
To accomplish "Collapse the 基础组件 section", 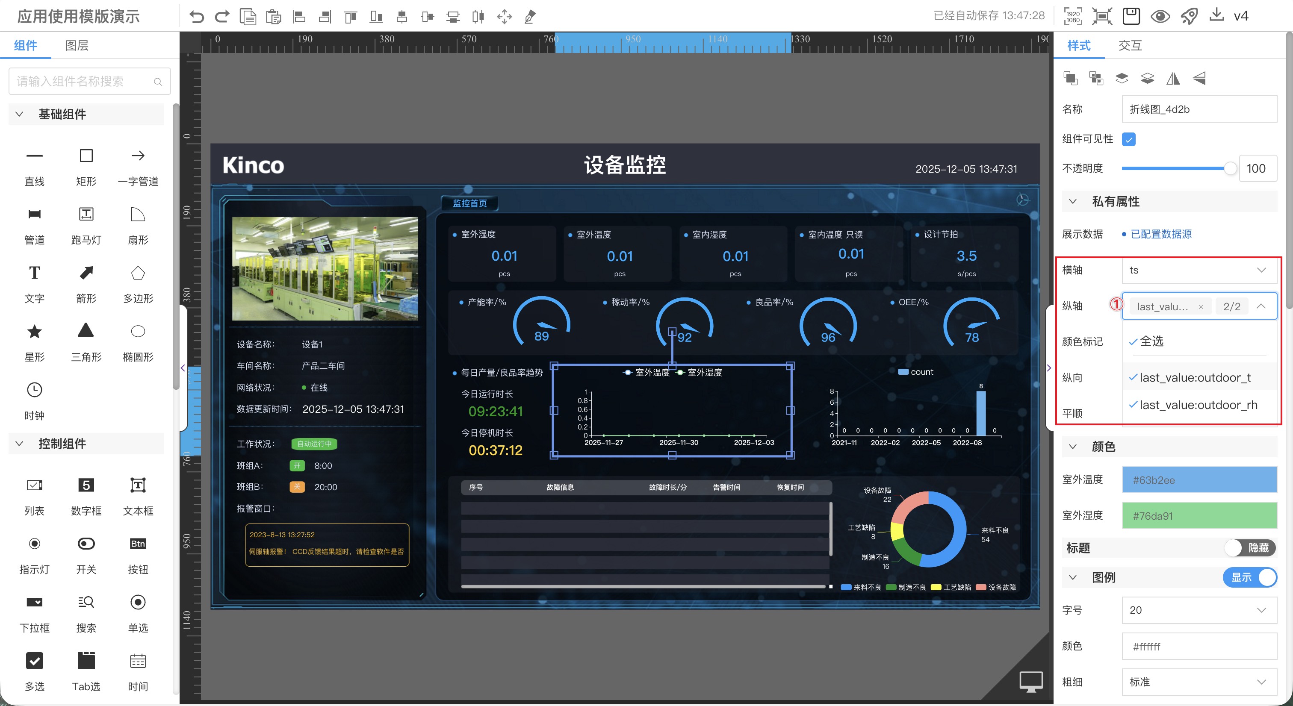I will tap(20, 114).
